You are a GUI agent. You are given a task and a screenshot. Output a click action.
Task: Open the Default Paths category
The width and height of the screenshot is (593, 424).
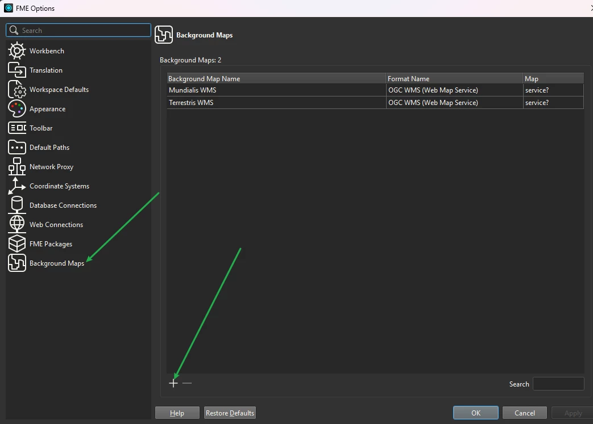pyautogui.click(x=49, y=147)
